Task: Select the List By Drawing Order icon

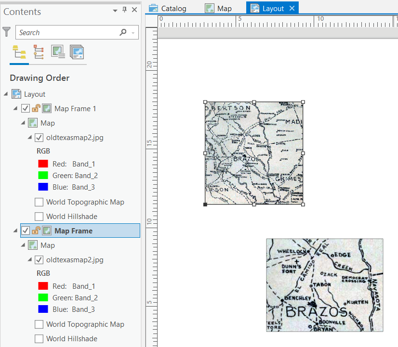Action: tap(19, 52)
